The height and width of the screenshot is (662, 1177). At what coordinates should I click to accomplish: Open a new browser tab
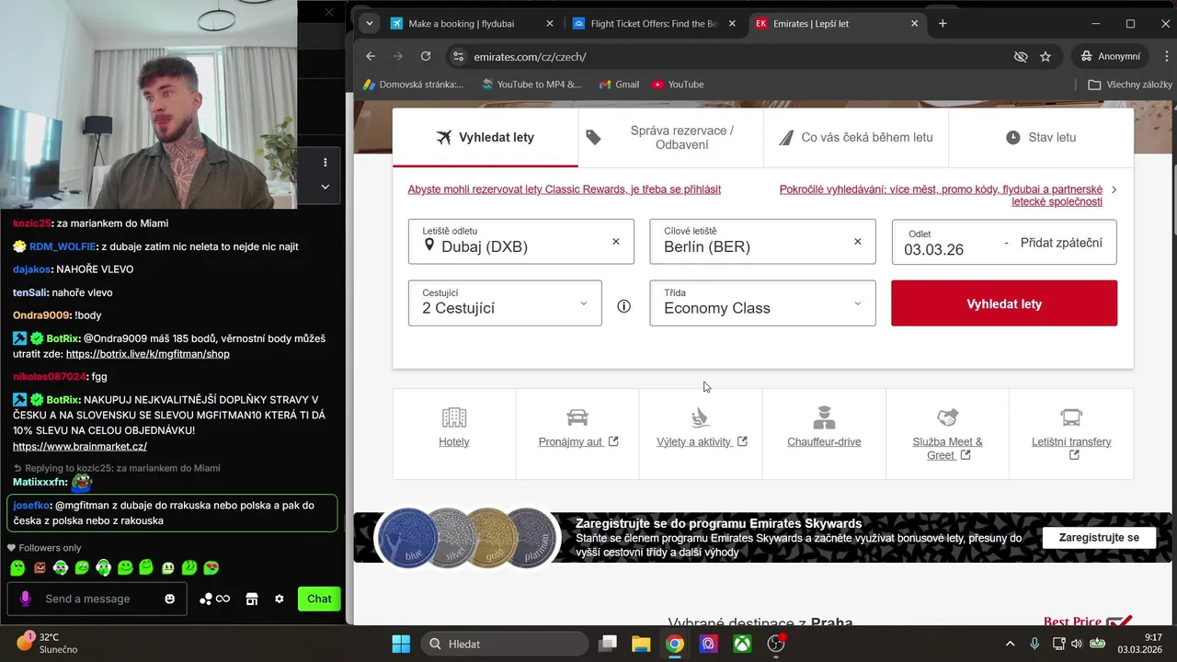point(943,24)
